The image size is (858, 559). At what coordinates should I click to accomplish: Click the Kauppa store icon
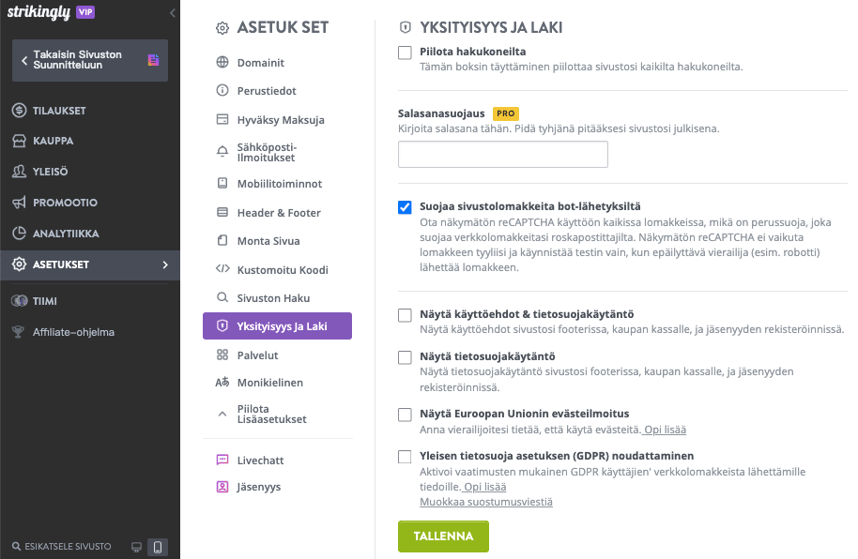point(19,141)
